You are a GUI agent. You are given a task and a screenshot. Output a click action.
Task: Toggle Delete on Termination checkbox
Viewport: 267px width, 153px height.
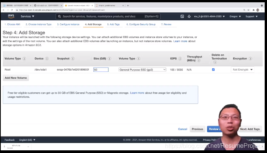click(213, 70)
